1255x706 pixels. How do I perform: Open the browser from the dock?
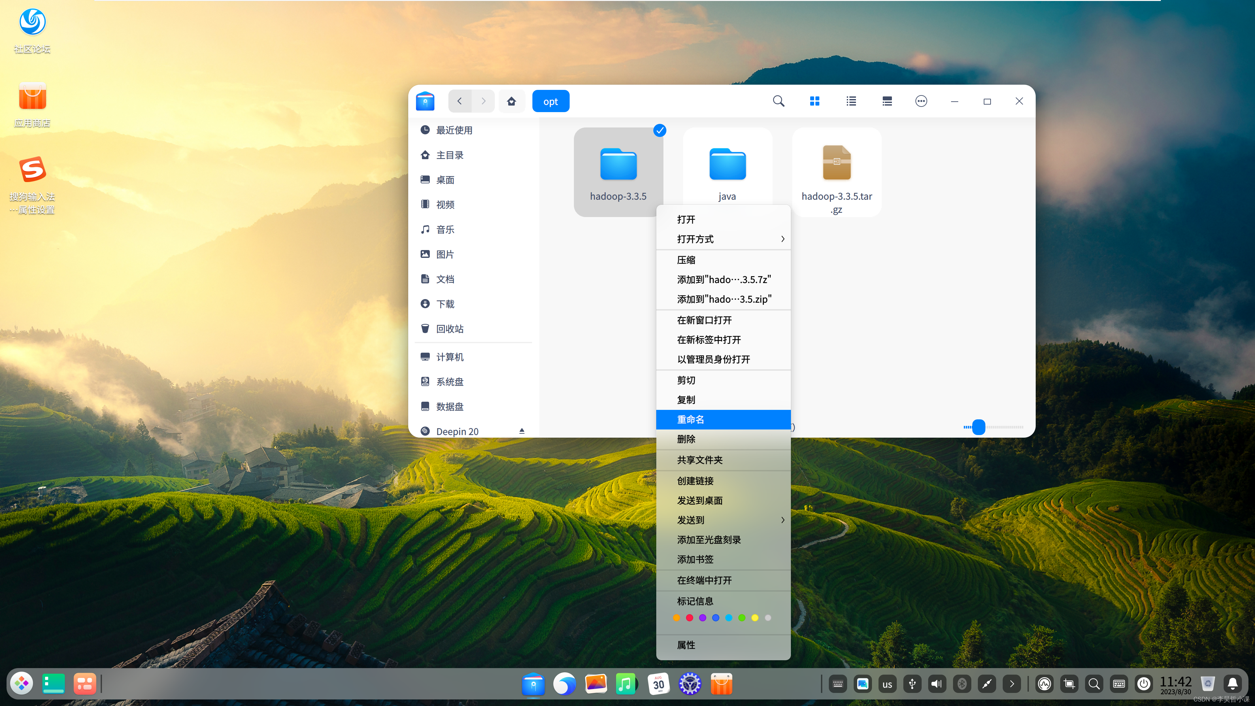click(x=564, y=683)
